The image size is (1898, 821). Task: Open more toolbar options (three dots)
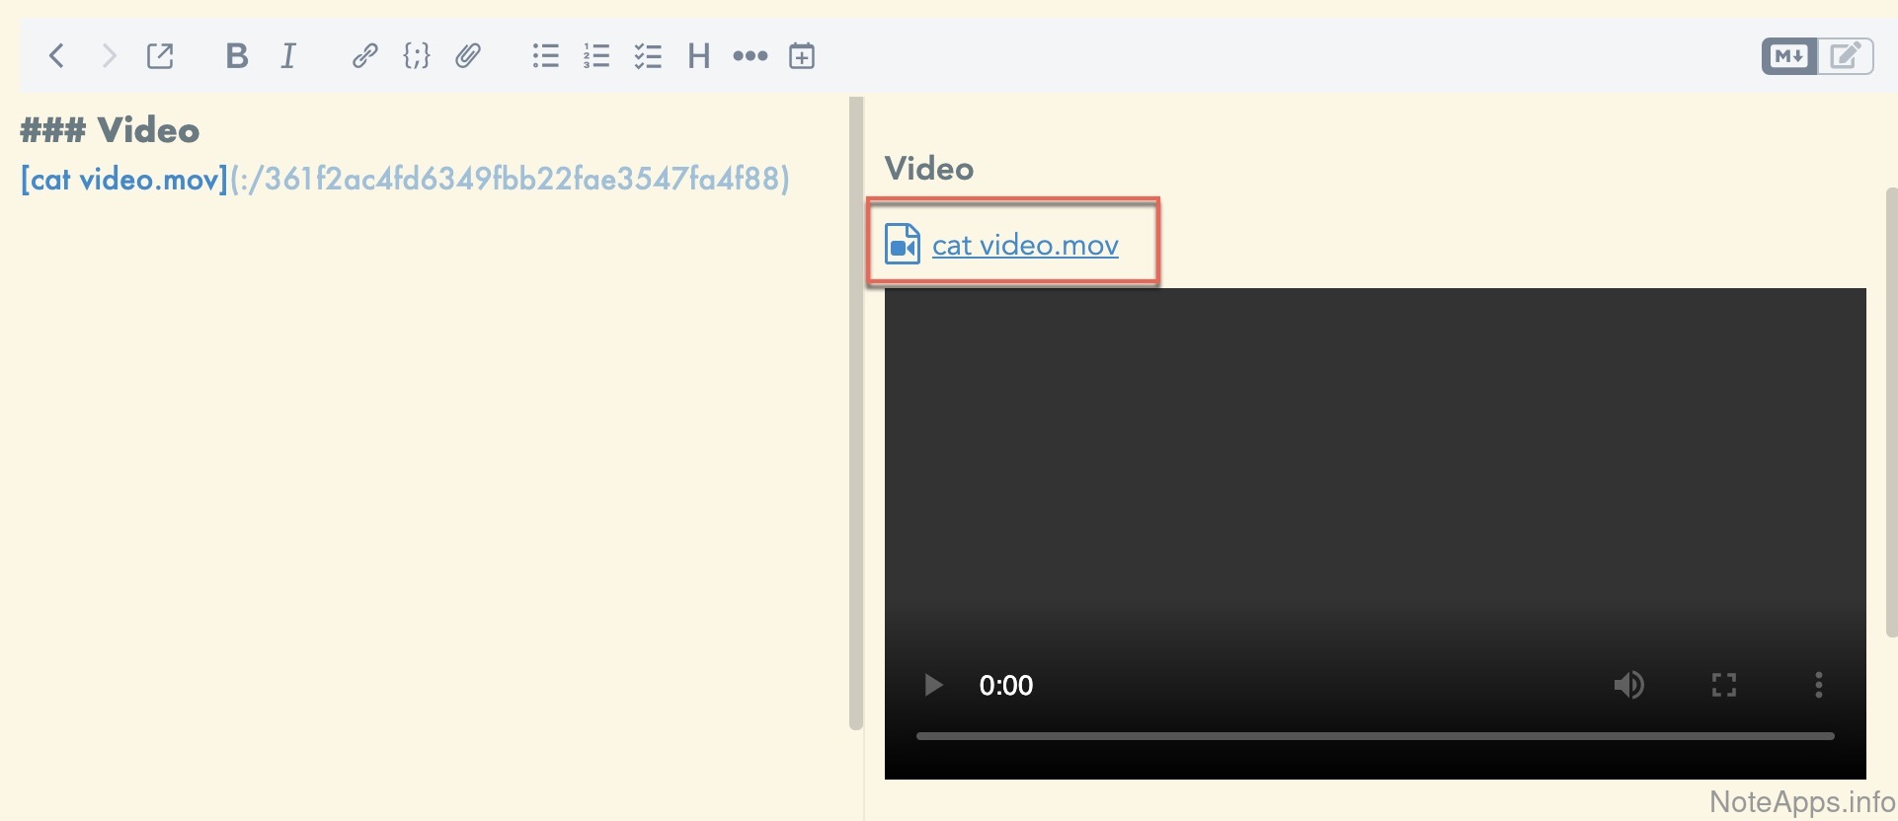pyautogui.click(x=751, y=56)
